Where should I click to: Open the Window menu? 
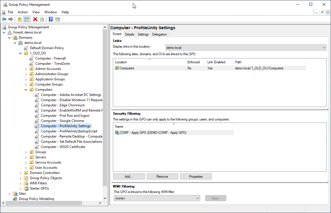click(50, 12)
